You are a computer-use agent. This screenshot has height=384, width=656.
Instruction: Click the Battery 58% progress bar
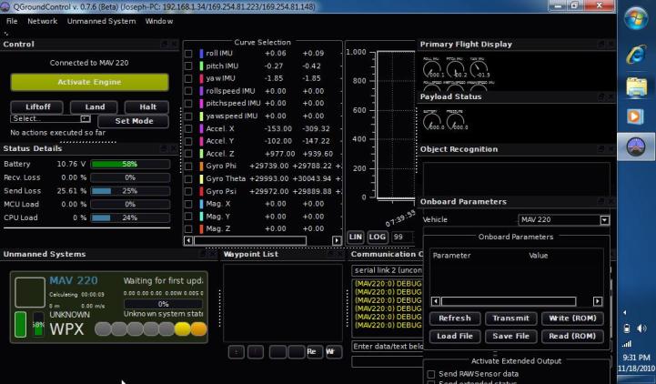[x=130, y=165]
